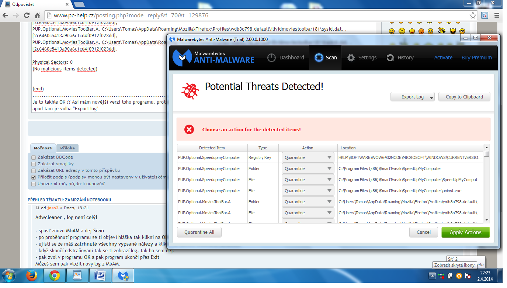Click the green Apply Actions button

pyautogui.click(x=466, y=232)
